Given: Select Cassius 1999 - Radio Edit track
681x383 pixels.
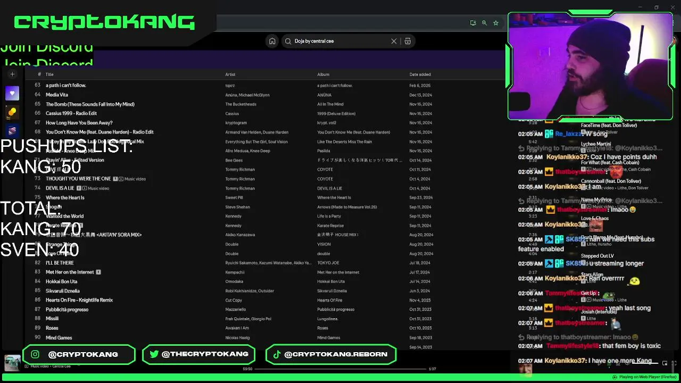Looking at the screenshot, I should [71, 113].
